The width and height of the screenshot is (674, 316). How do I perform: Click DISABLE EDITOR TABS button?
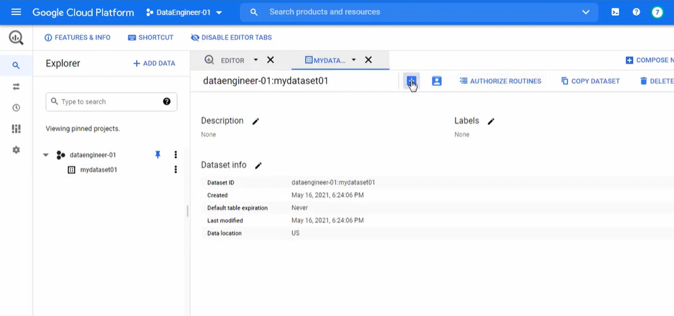point(231,38)
